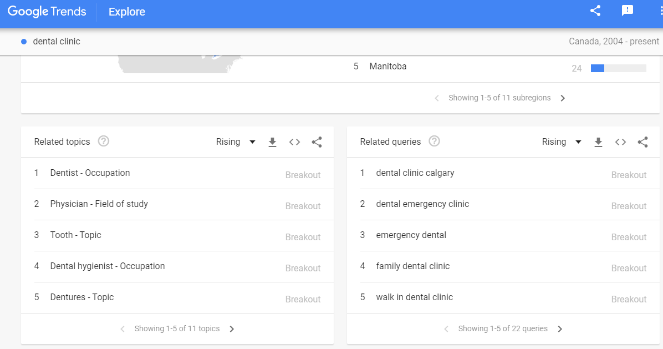
Task: Select the 'Dentist - Occupation' topic
Action: click(90, 173)
